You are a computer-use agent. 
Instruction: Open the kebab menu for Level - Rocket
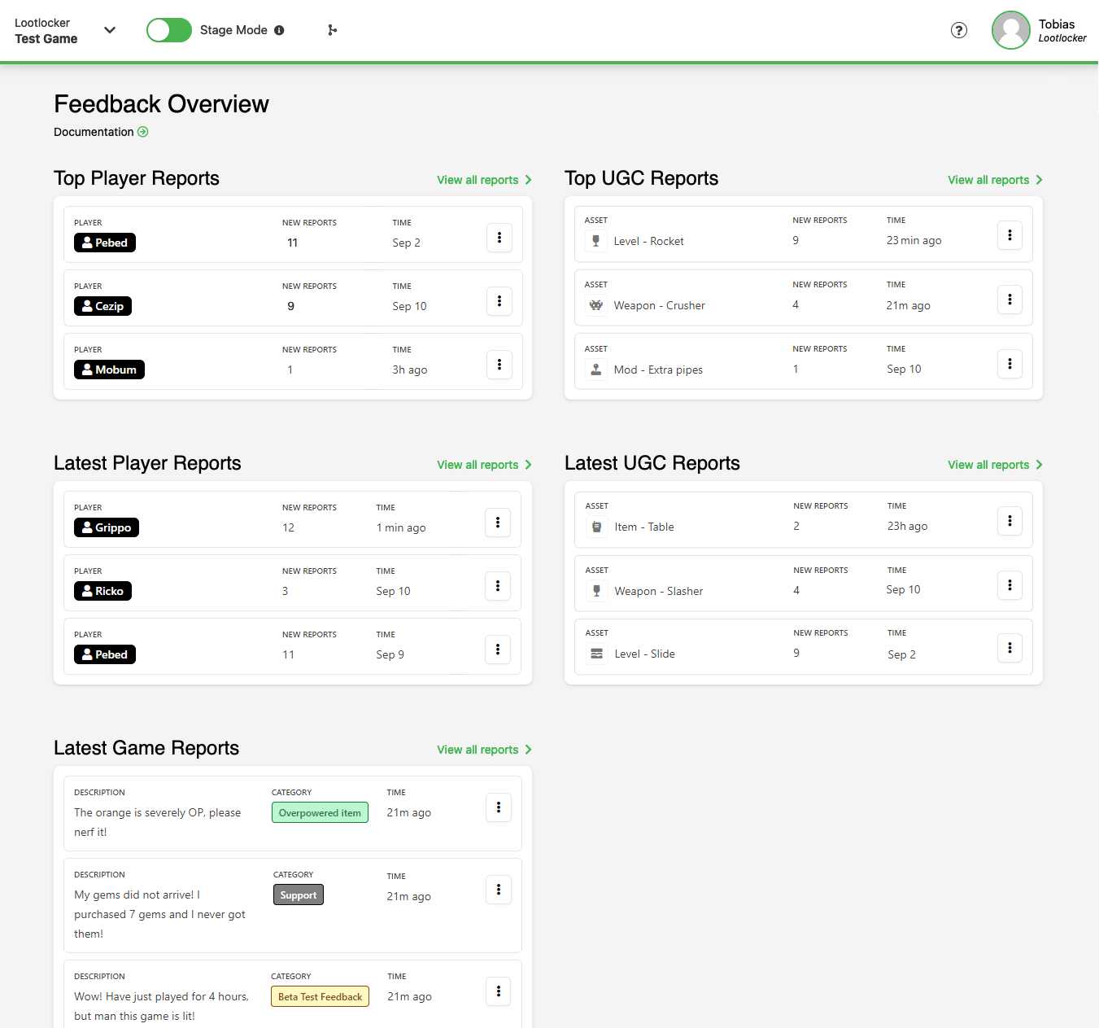click(1010, 234)
